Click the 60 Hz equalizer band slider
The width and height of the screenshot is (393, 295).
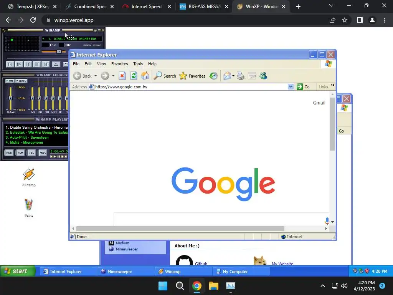pyautogui.click(x=32, y=98)
